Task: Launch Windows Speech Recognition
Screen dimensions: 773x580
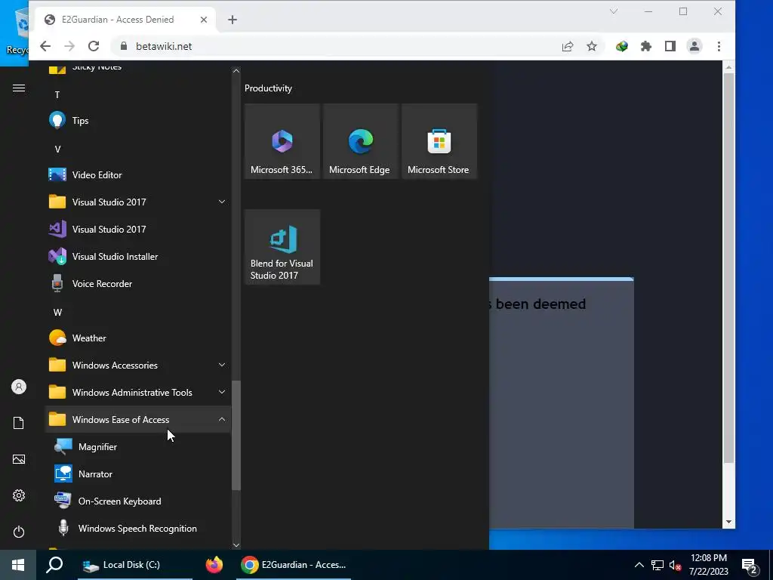Action: point(137,528)
